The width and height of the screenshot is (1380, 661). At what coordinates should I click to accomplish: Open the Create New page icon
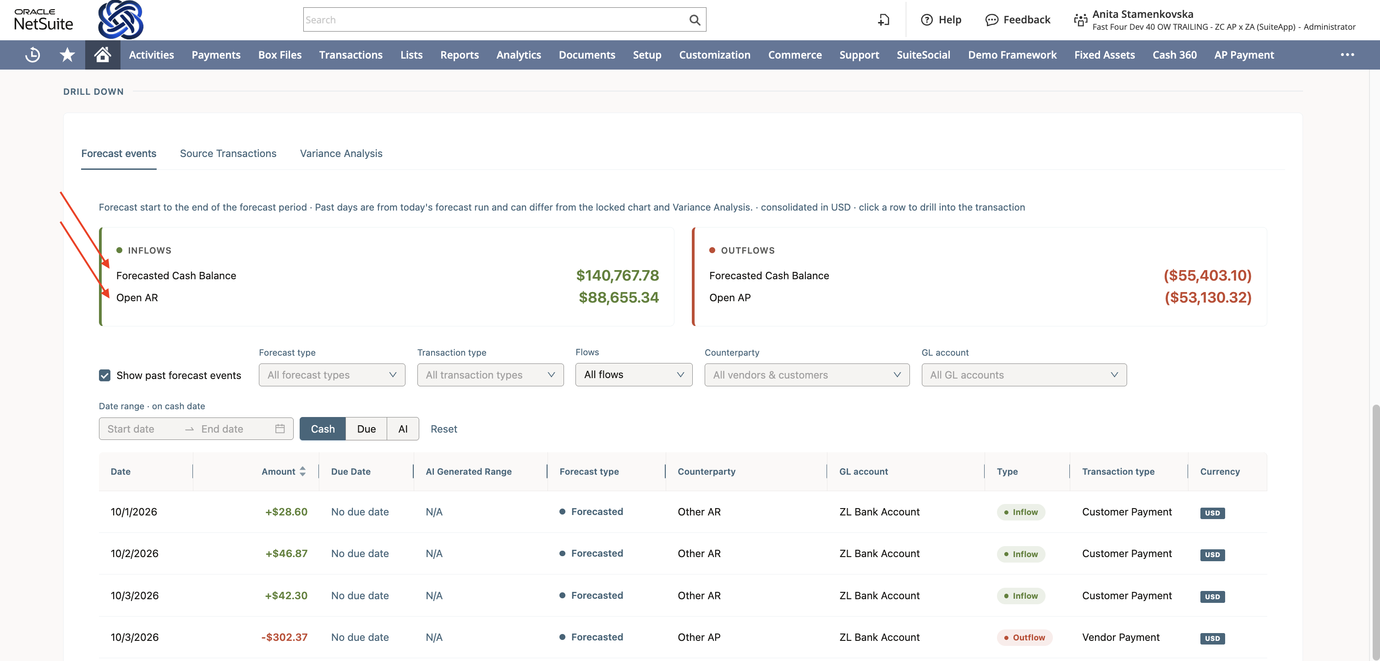point(884,20)
